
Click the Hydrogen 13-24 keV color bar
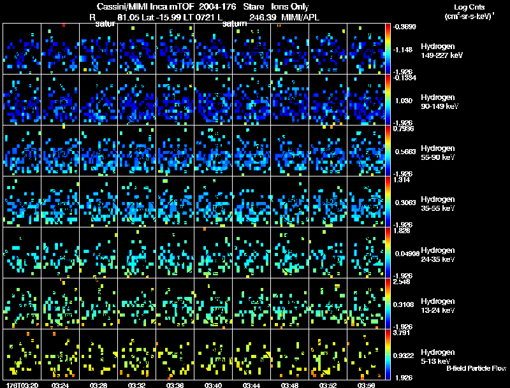pyautogui.click(x=388, y=304)
